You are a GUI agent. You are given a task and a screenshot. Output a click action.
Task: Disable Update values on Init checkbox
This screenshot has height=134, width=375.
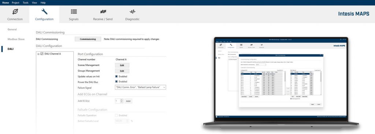(116, 76)
